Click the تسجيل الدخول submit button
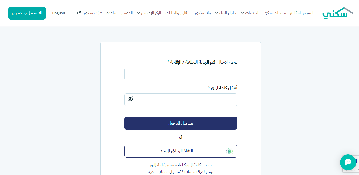The height and width of the screenshot is (175, 359). click(x=181, y=123)
